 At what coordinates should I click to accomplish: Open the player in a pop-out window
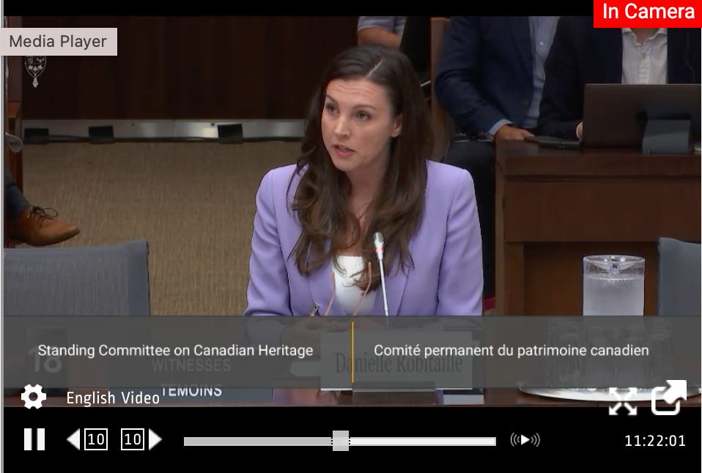click(669, 398)
